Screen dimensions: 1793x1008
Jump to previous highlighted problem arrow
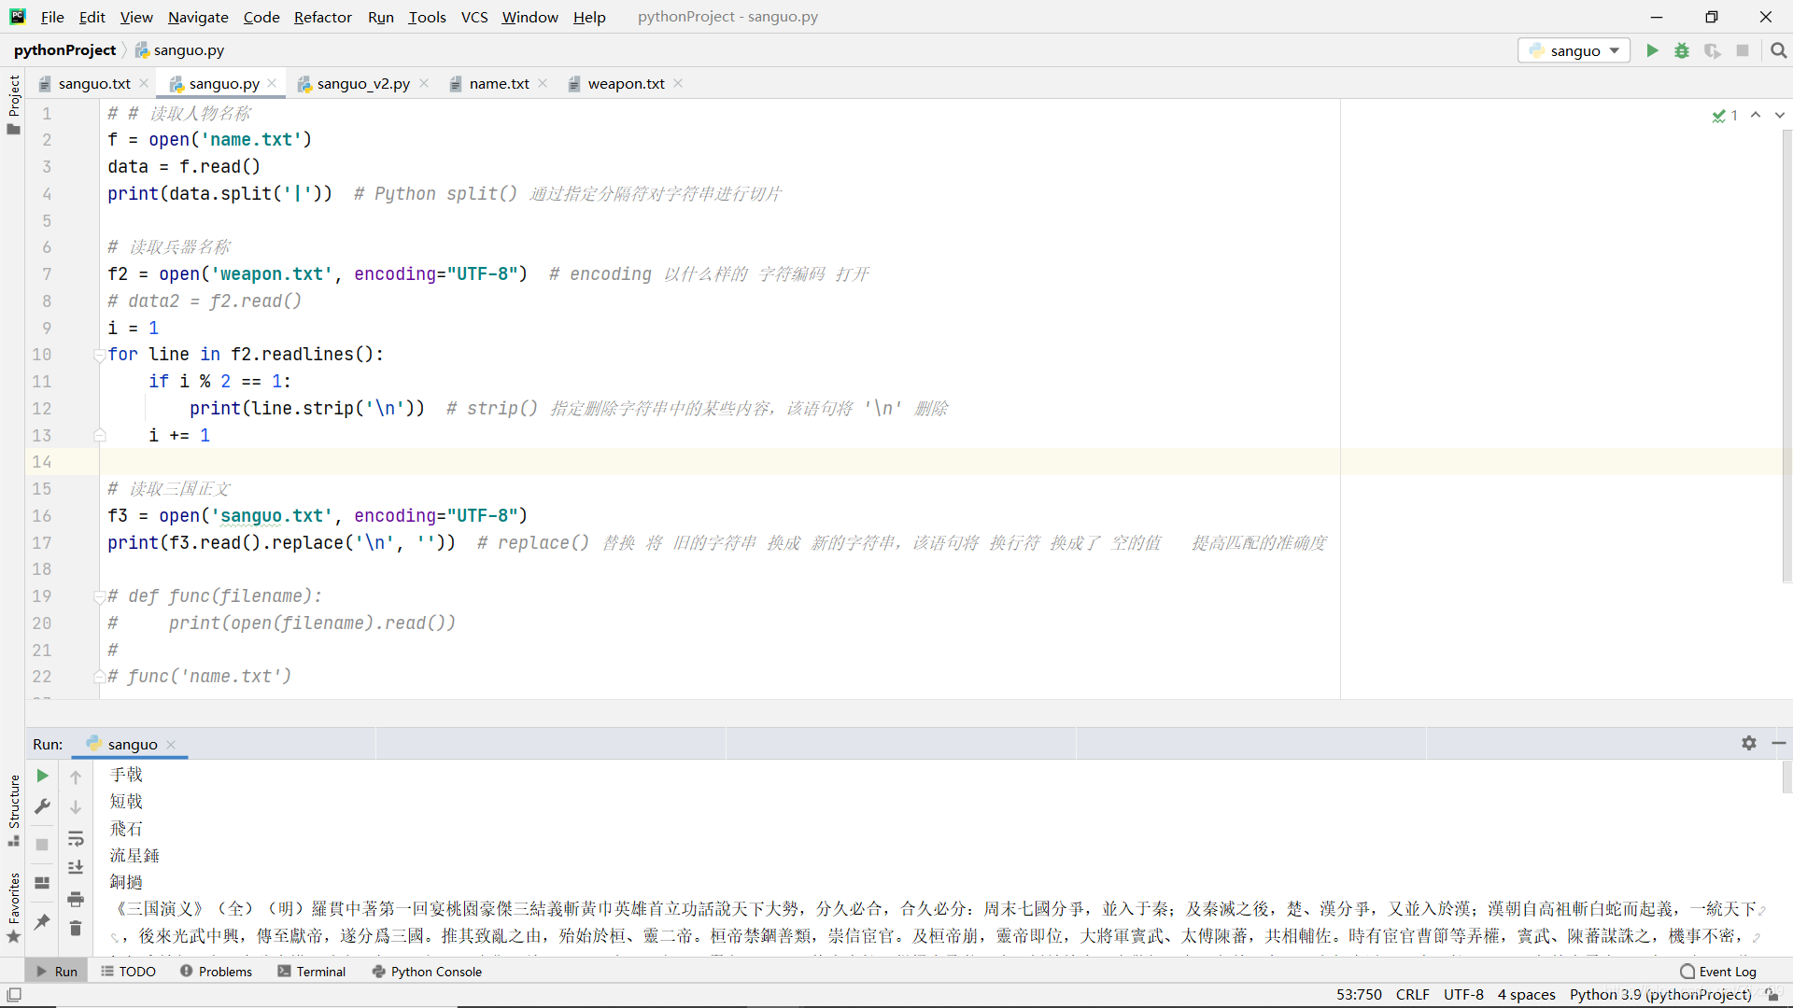point(1756,115)
